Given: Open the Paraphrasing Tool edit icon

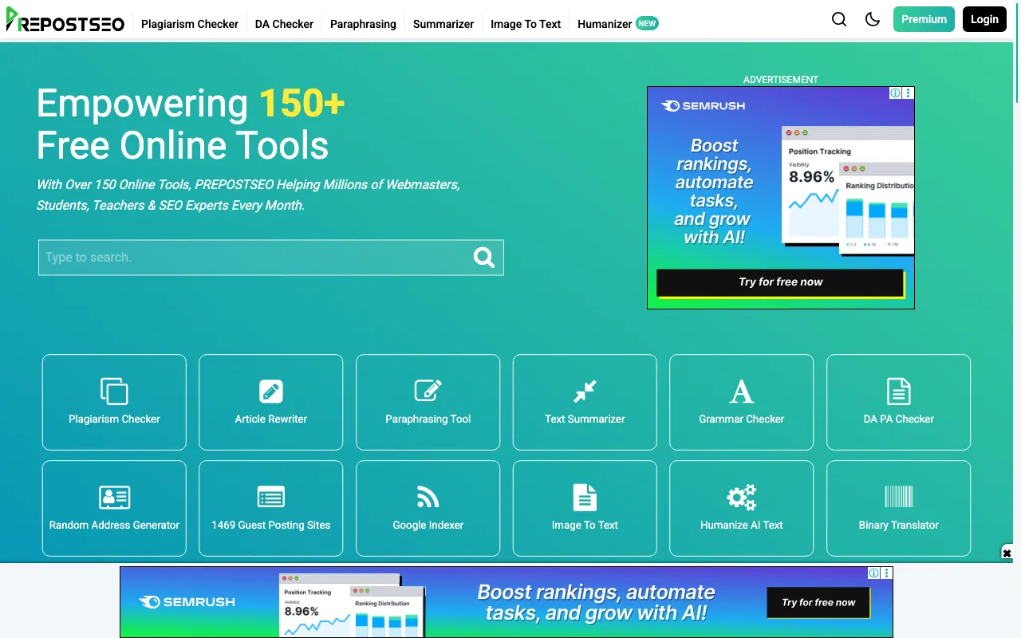Looking at the screenshot, I should [x=428, y=391].
